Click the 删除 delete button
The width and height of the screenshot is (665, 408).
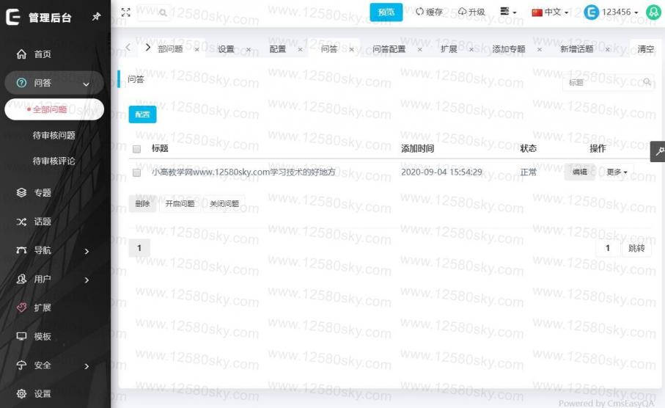pyautogui.click(x=142, y=204)
